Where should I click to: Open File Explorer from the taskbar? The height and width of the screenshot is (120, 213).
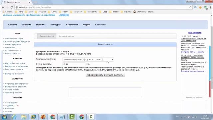click(24, 117)
